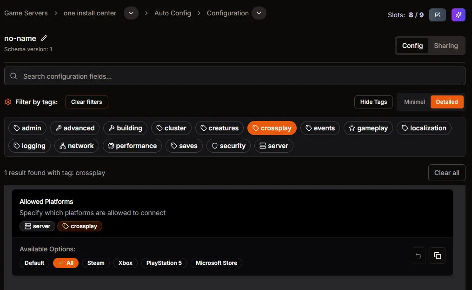Copy Allowed Platforms setting via duplicate icon
The width and height of the screenshot is (472, 290).
(x=437, y=256)
